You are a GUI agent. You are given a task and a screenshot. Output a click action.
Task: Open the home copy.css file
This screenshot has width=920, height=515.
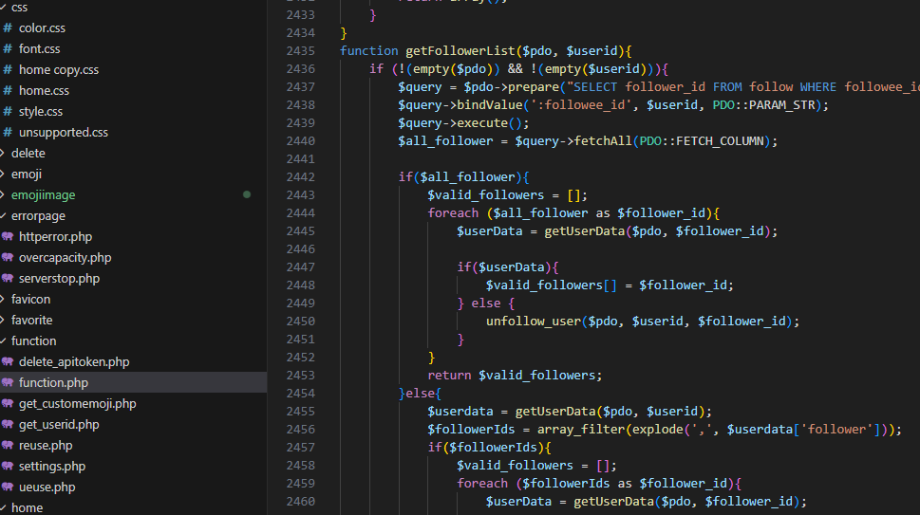point(58,70)
